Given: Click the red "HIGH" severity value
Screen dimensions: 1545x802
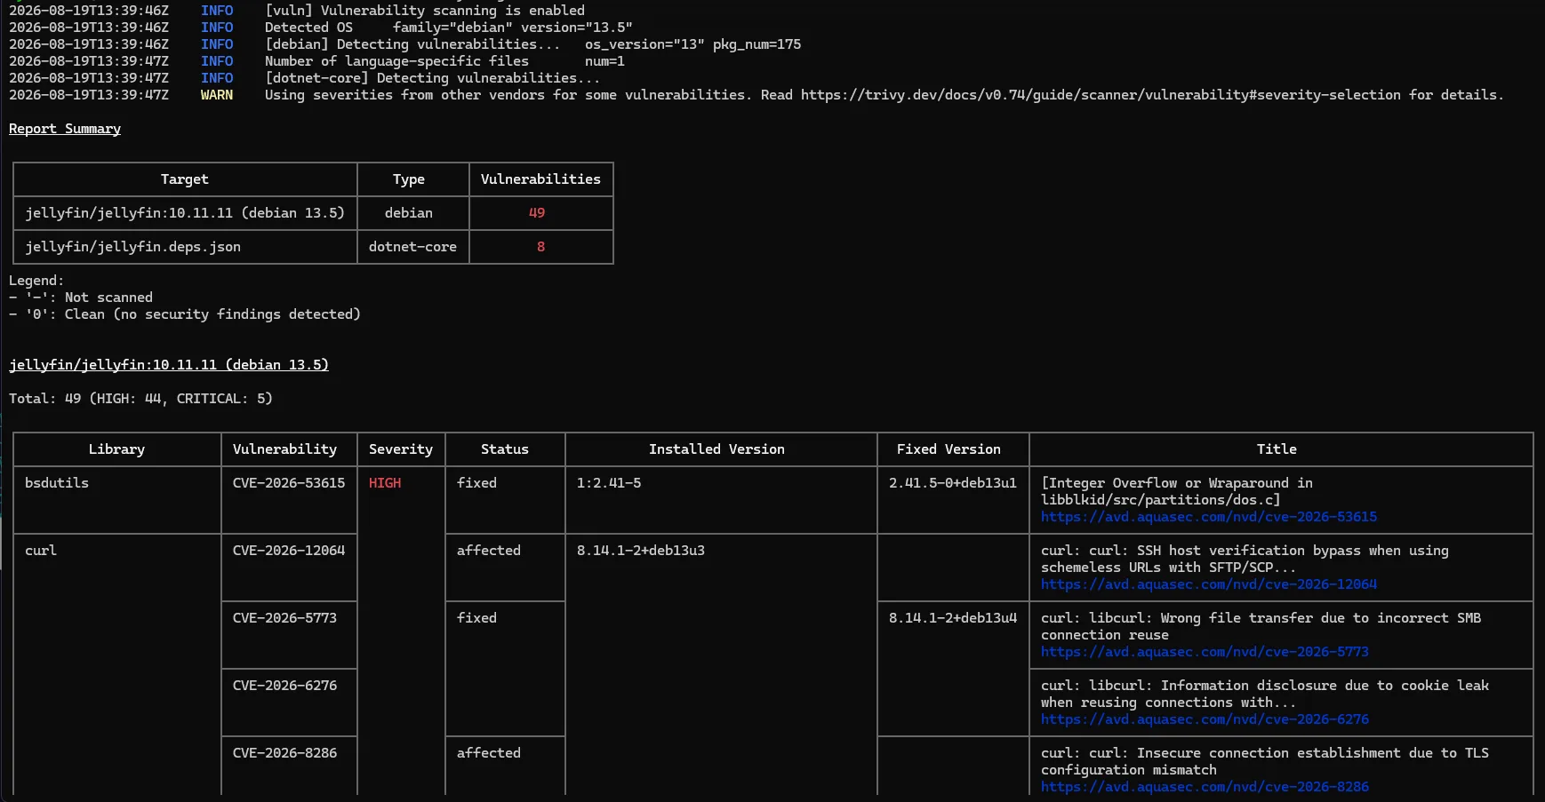Looking at the screenshot, I should point(385,483).
